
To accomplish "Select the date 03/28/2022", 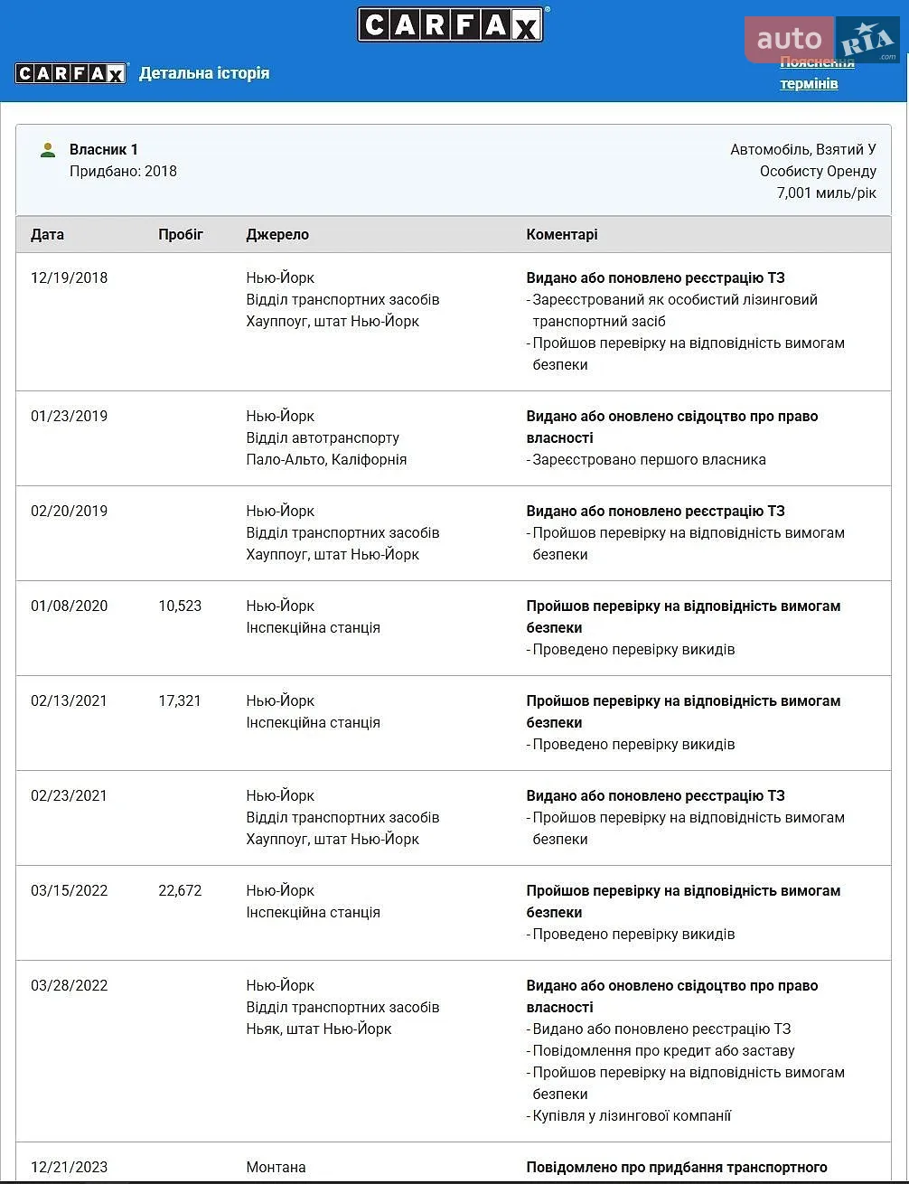I will click(x=69, y=986).
